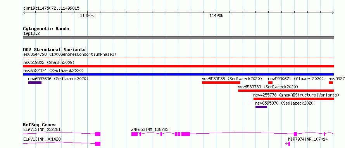Select the small red nsv5930671 variant bar
This screenshot has height=148, width=345.
pos(271,83)
